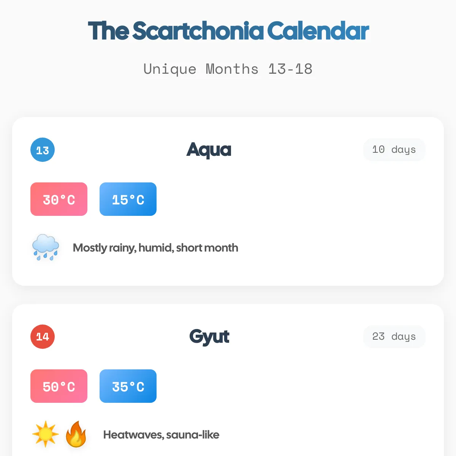Image resolution: width=456 pixels, height=456 pixels.
Task: Click the 23 days duration pill
Action: pos(394,337)
